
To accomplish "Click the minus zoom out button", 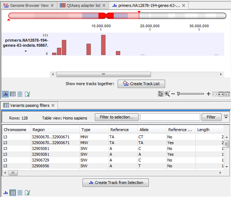I will pyautogui.click(x=173, y=94).
